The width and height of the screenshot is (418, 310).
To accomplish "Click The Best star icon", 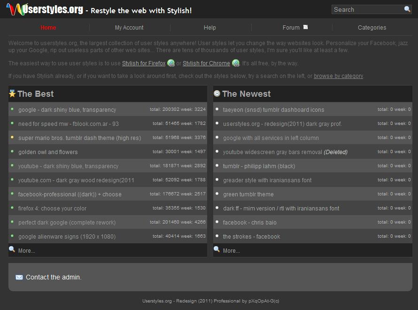I will pyautogui.click(x=12, y=93).
